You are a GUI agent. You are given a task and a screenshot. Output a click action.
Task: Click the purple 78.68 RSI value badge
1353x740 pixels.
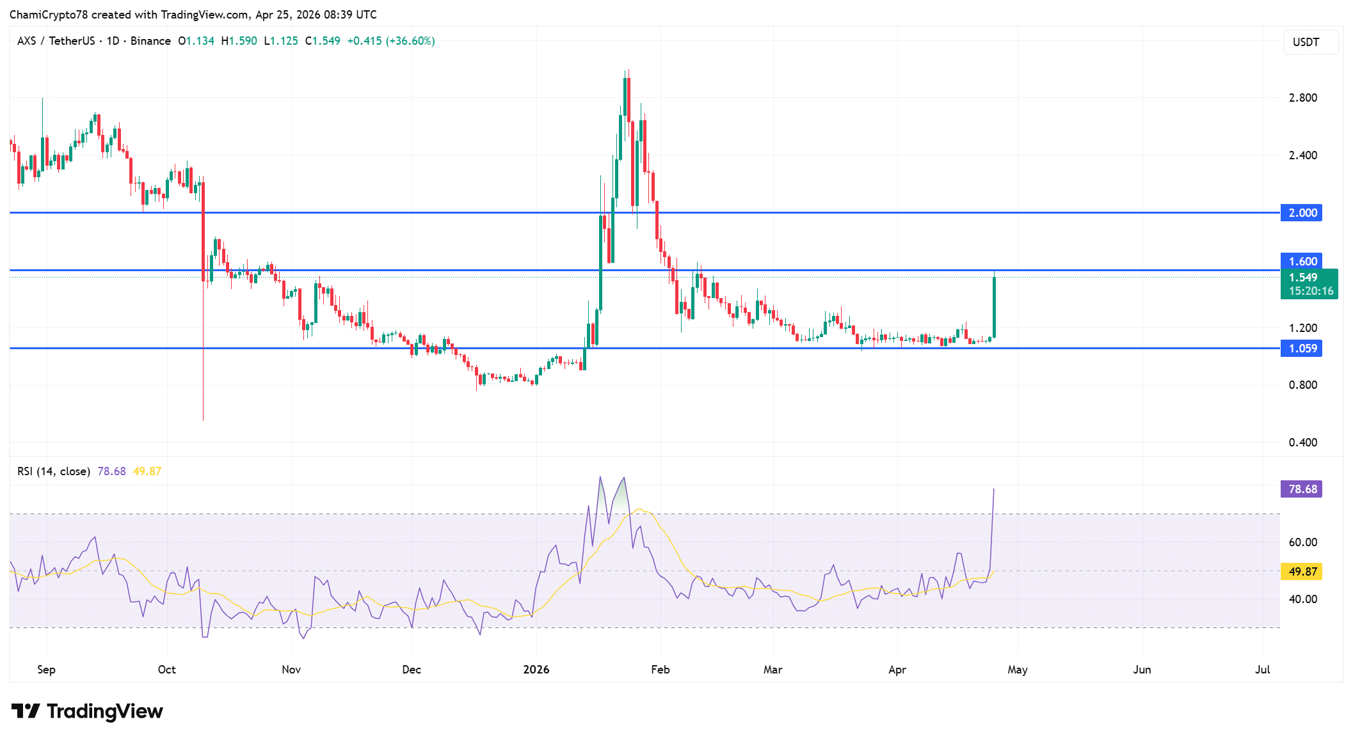(1302, 489)
